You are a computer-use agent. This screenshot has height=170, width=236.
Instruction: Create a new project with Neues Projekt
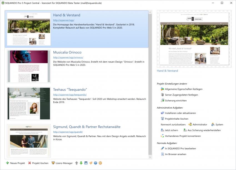(x=16, y=163)
